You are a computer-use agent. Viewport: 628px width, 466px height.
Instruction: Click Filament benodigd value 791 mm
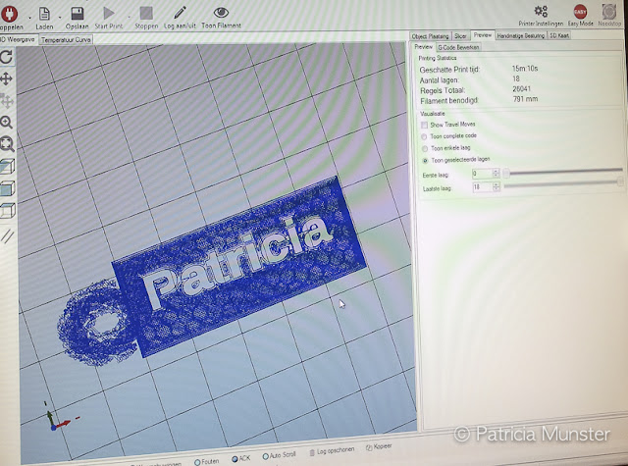coord(525,99)
